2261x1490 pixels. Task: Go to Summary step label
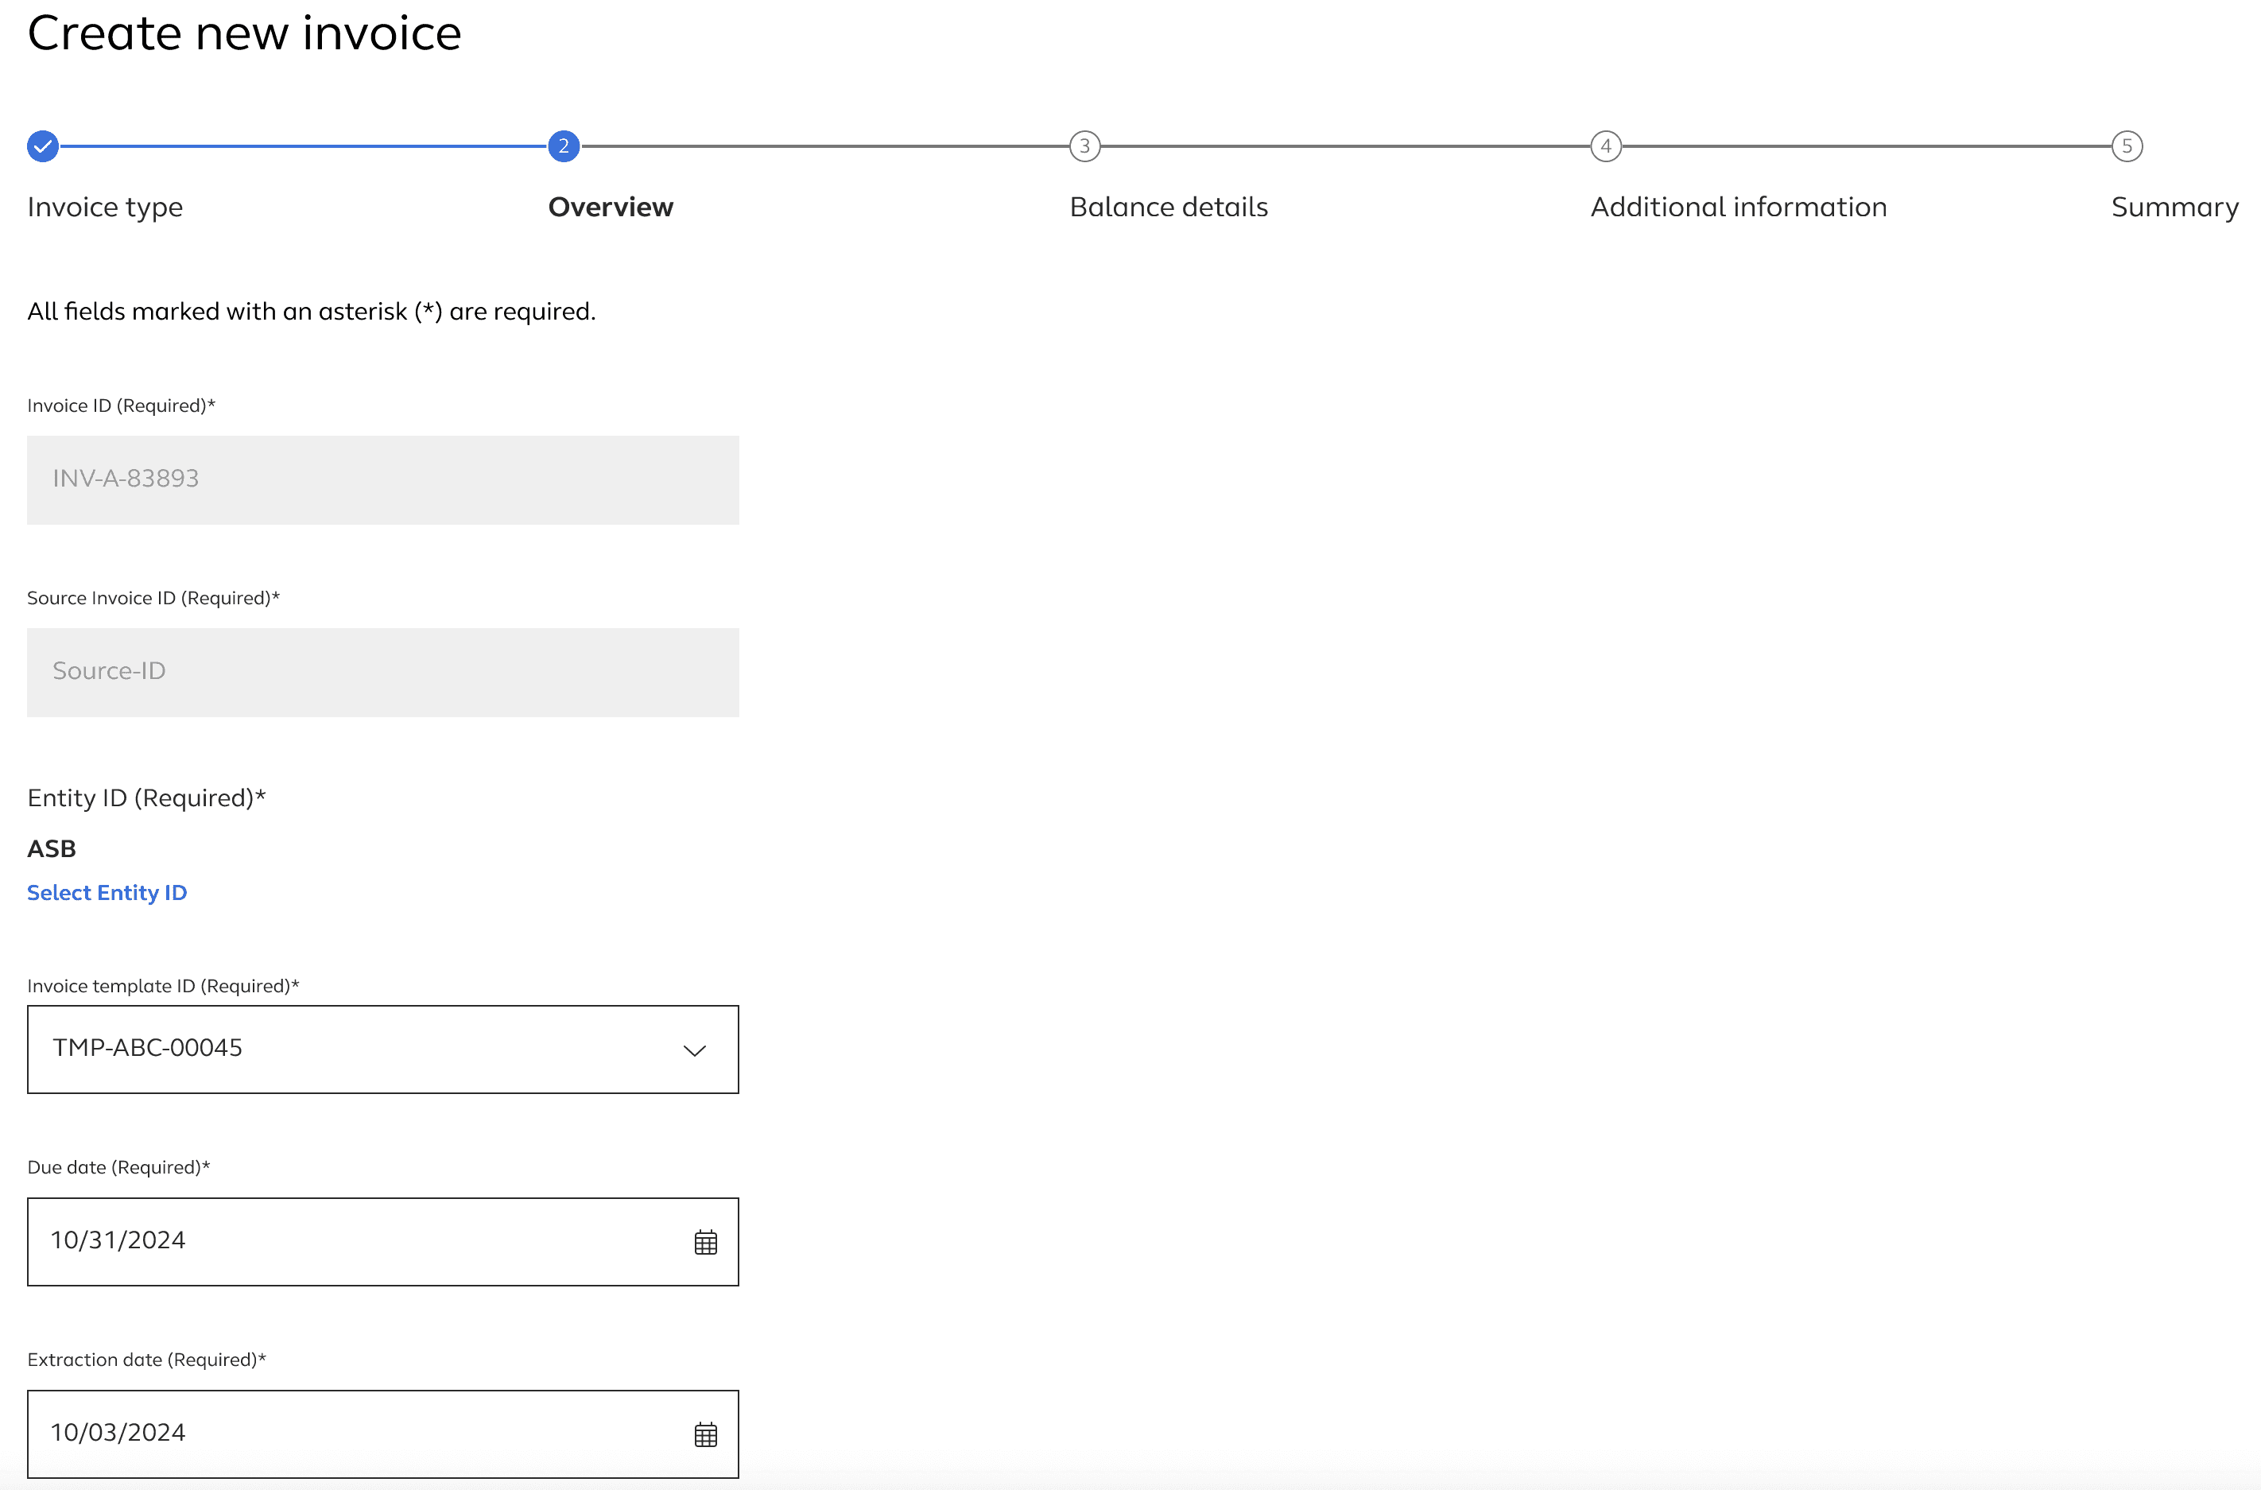point(2174,208)
